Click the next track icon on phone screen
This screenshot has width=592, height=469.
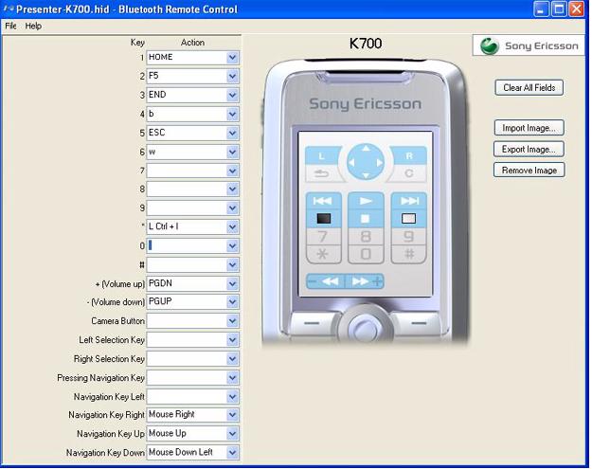pyautogui.click(x=409, y=201)
